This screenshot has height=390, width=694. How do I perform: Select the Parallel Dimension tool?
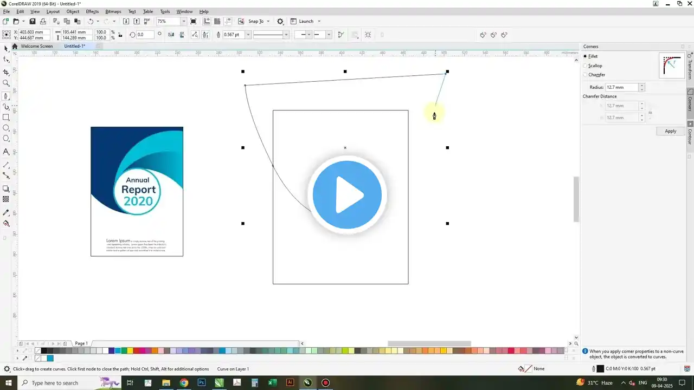pos(6,165)
